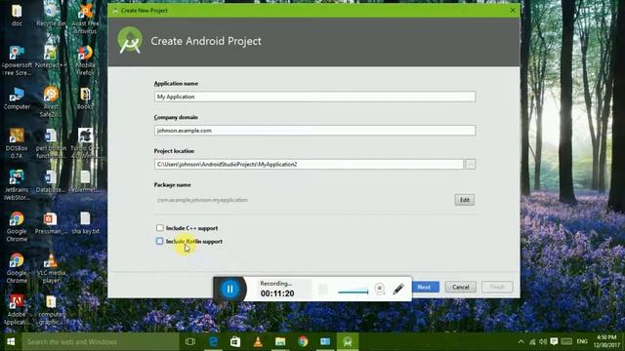Open Avast SafeZone browser shortcut
Viewport: 625px width, 351px height.
point(51,101)
